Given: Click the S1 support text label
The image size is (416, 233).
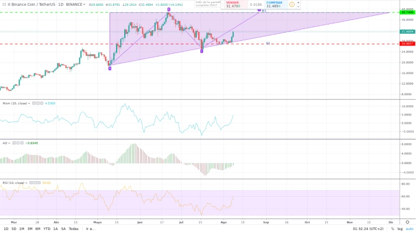Looking at the screenshot, I should tap(268, 43).
